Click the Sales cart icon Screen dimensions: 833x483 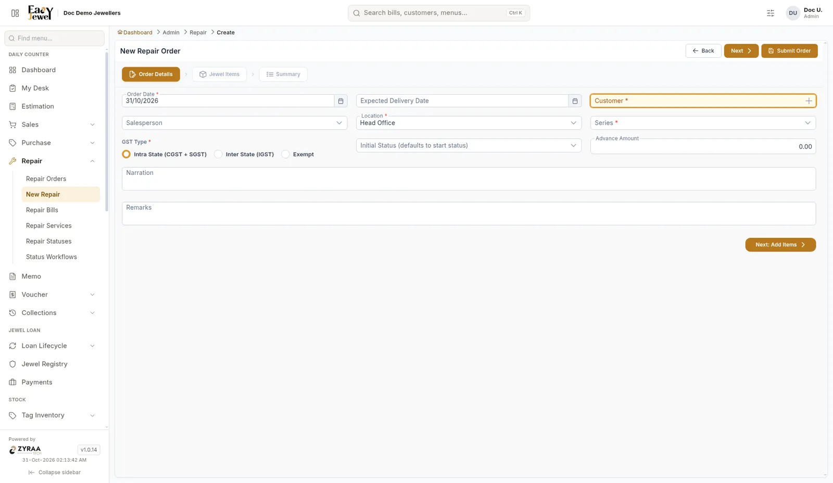click(12, 124)
